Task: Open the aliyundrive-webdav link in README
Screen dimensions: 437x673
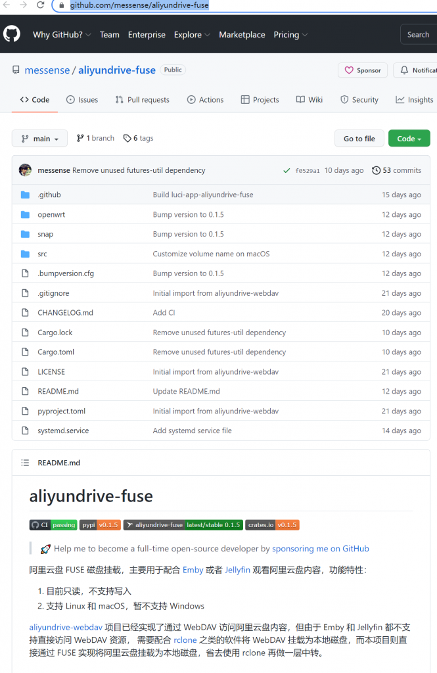Action: [x=66, y=628]
